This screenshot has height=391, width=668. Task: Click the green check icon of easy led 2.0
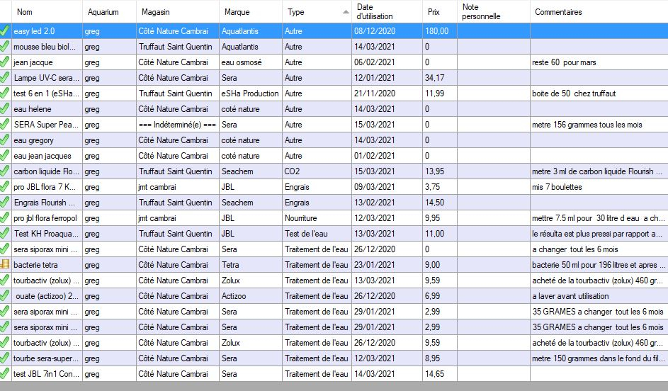click(5, 30)
